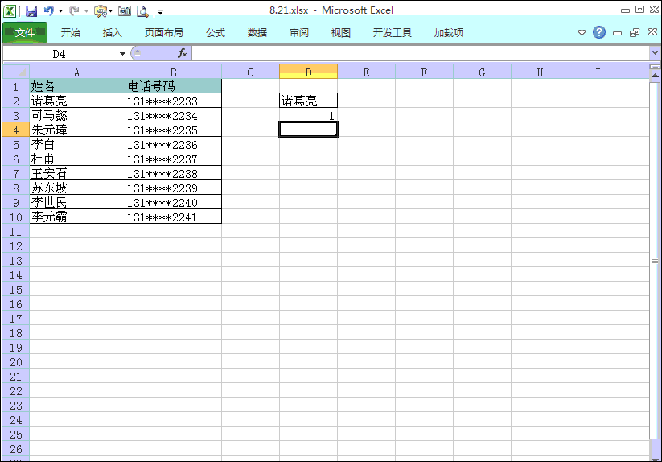Select cell containing 司马懿
Image resolution: width=662 pixels, height=462 pixels.
click(x=77, y=115)
